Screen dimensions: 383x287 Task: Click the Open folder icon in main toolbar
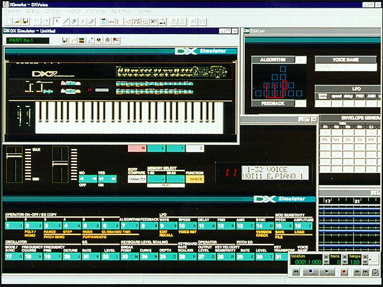(17, 22)
